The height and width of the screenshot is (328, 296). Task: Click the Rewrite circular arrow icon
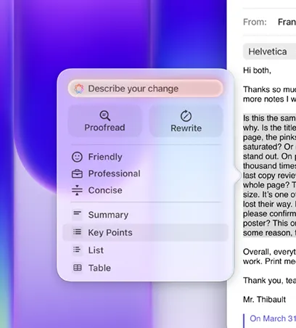click(x=186, y=116)
